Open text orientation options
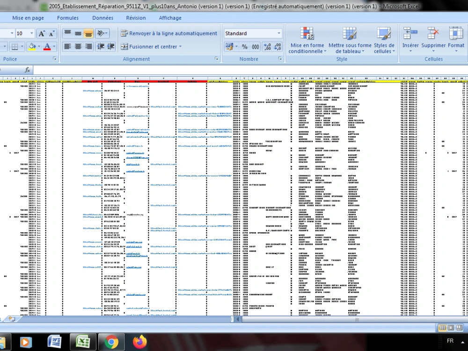This screenshot has height=351, width=468. 102,33
